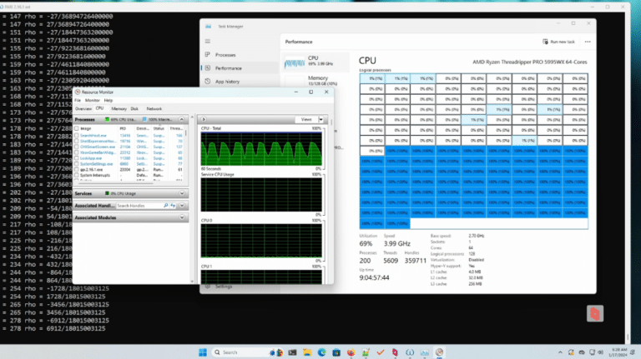Open terminal icon on taskbar
641x359 pixels.
coord(292,352)
